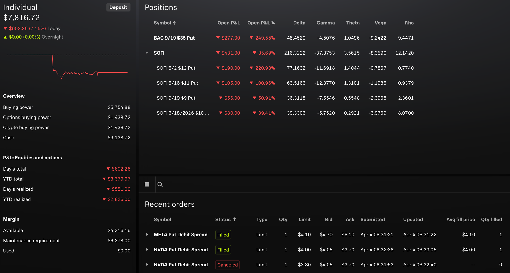Click the Buying power value $5,754.88
This screenshot has height=273, width=510.
click(119, 107)
